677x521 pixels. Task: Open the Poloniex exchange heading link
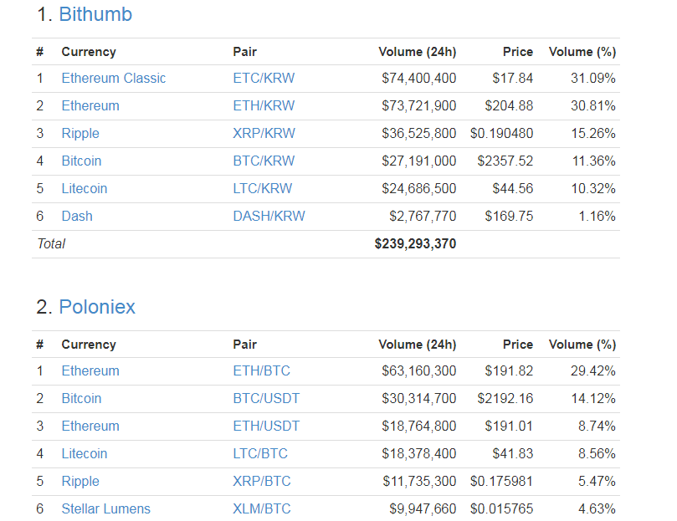96,307
